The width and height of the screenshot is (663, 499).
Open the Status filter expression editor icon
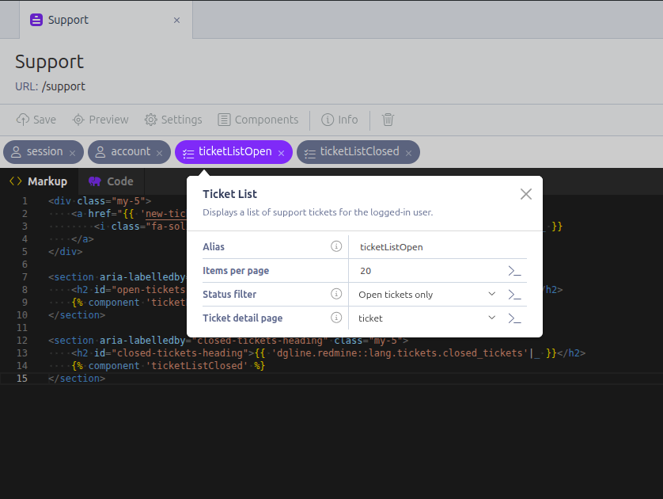pos(515,295)
